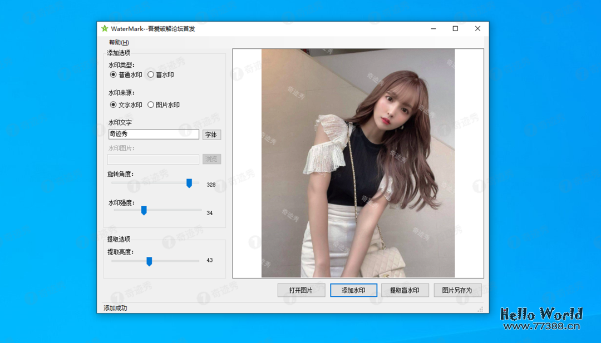Click the WaterMark star icon in title bar
Viewport: 601px width, 343px height.
(105, 29)
